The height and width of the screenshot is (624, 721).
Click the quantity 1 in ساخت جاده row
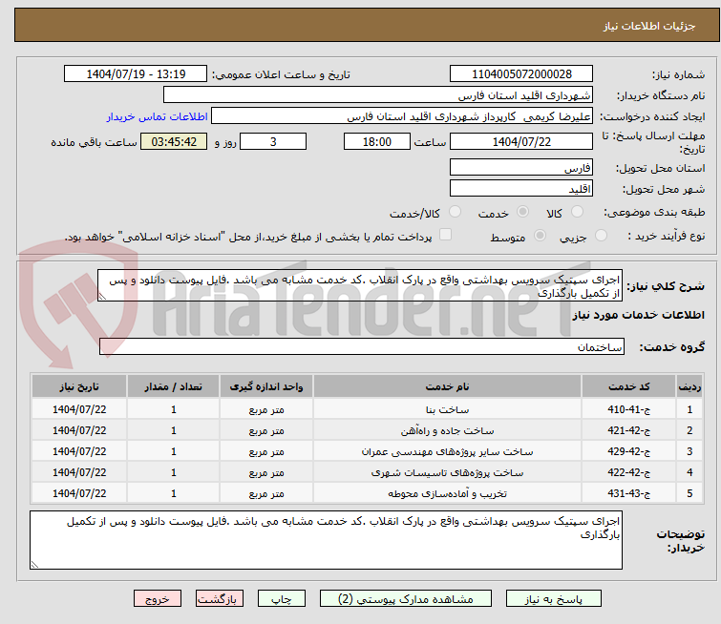(174, 430)
